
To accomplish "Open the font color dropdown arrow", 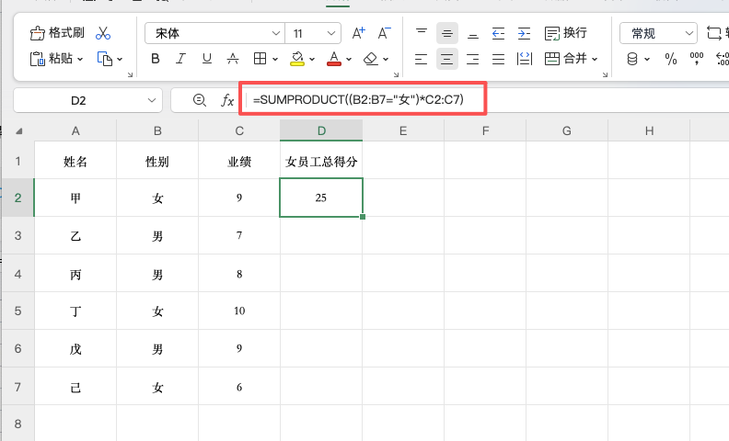I will [349, 59].
